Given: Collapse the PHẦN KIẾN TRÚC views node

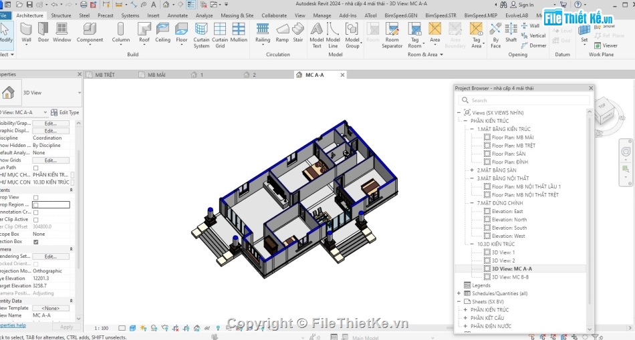Looking at the screenshot, I should 465,121.
